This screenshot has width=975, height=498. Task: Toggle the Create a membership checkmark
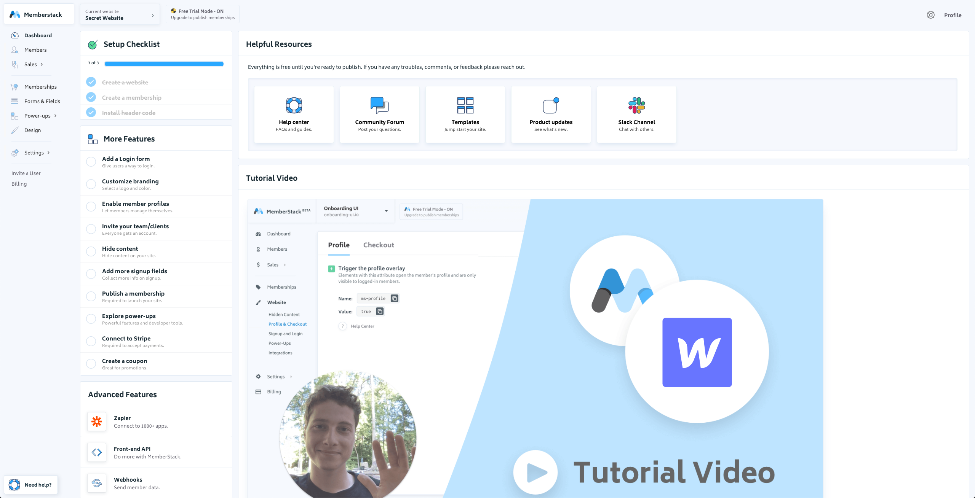tap(91, 97)
